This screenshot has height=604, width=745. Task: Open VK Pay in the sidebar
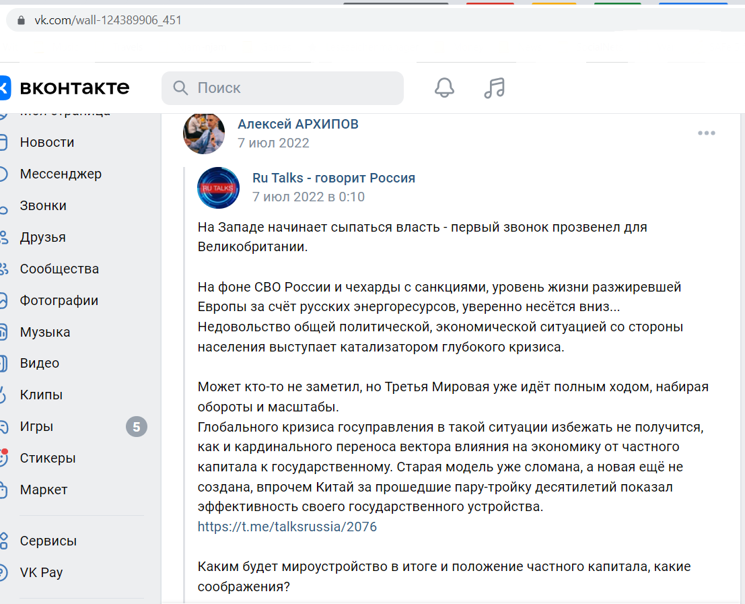41,572
